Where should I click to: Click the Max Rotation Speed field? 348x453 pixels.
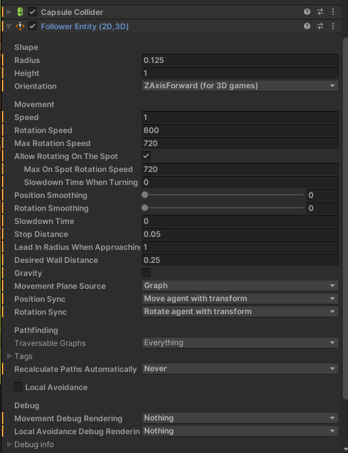point(240,143)
